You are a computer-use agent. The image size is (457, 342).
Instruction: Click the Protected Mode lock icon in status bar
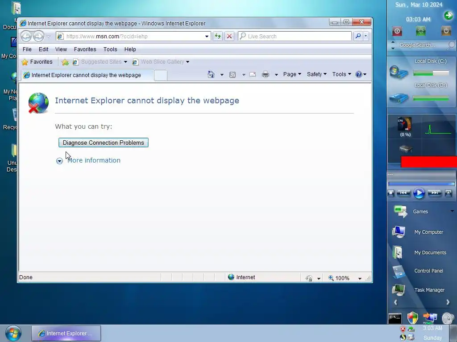click(x=309, y=278)
